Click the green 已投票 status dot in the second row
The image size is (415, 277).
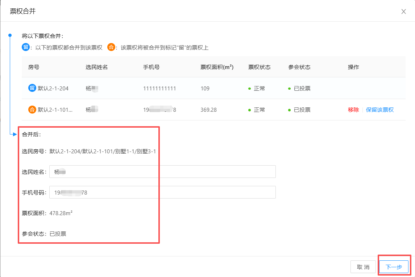coord(290,110)
